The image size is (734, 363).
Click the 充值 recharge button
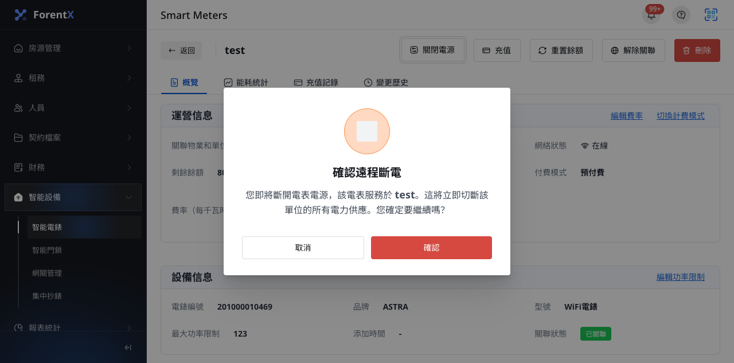click(497, 50)
